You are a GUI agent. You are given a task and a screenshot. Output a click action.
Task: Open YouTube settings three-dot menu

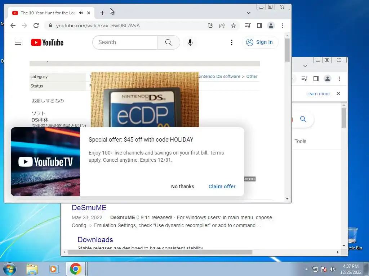pos(232,42)
